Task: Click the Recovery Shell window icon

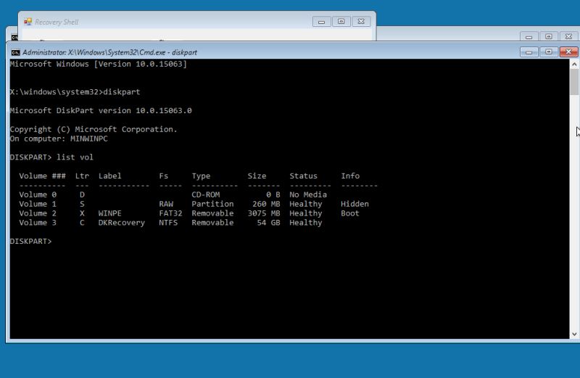Action: coord(28,22)
